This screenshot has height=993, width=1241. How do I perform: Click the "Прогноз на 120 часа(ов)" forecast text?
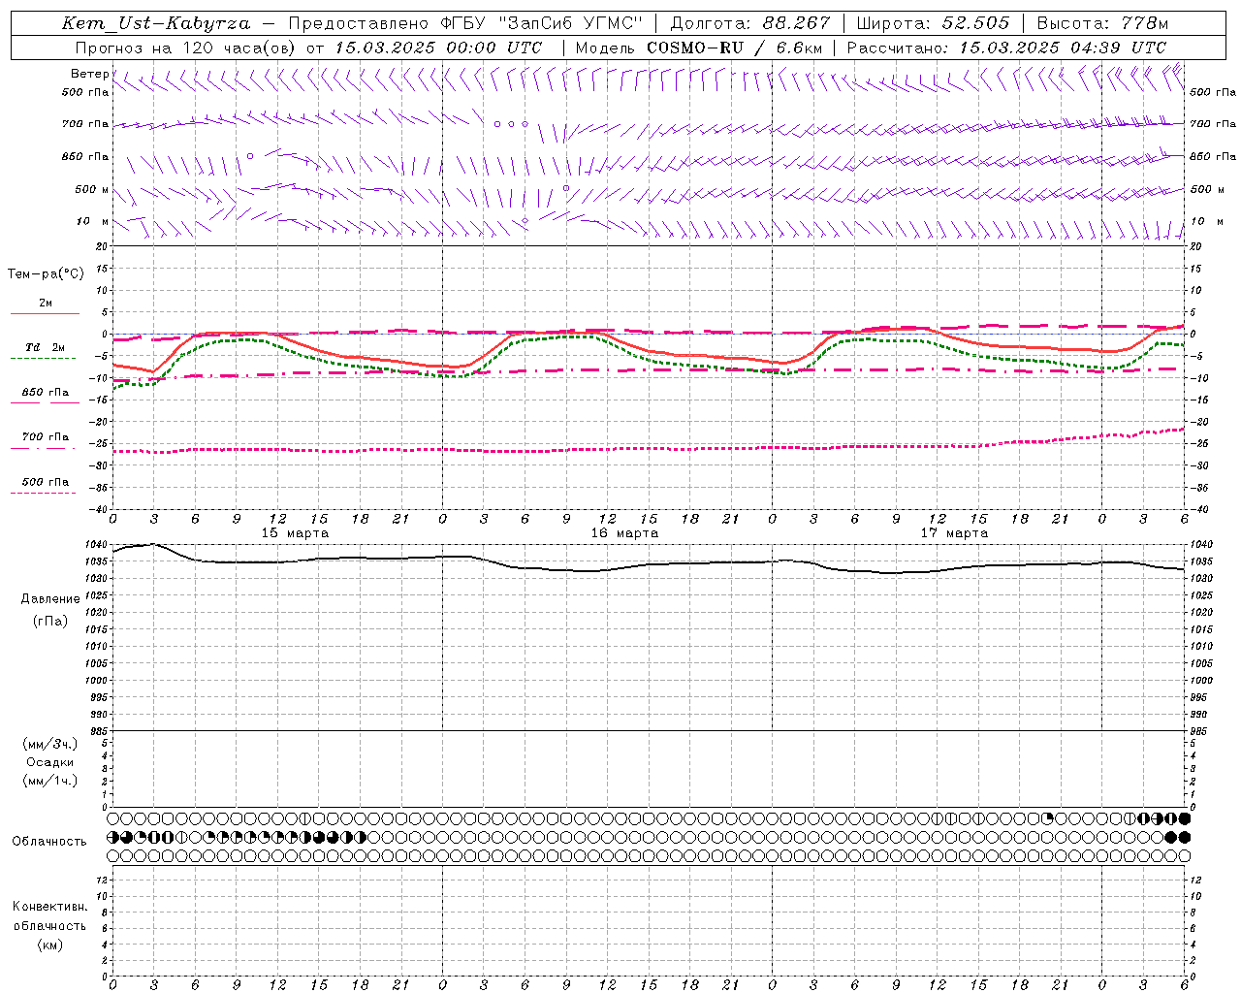click(x=186, y=48)
